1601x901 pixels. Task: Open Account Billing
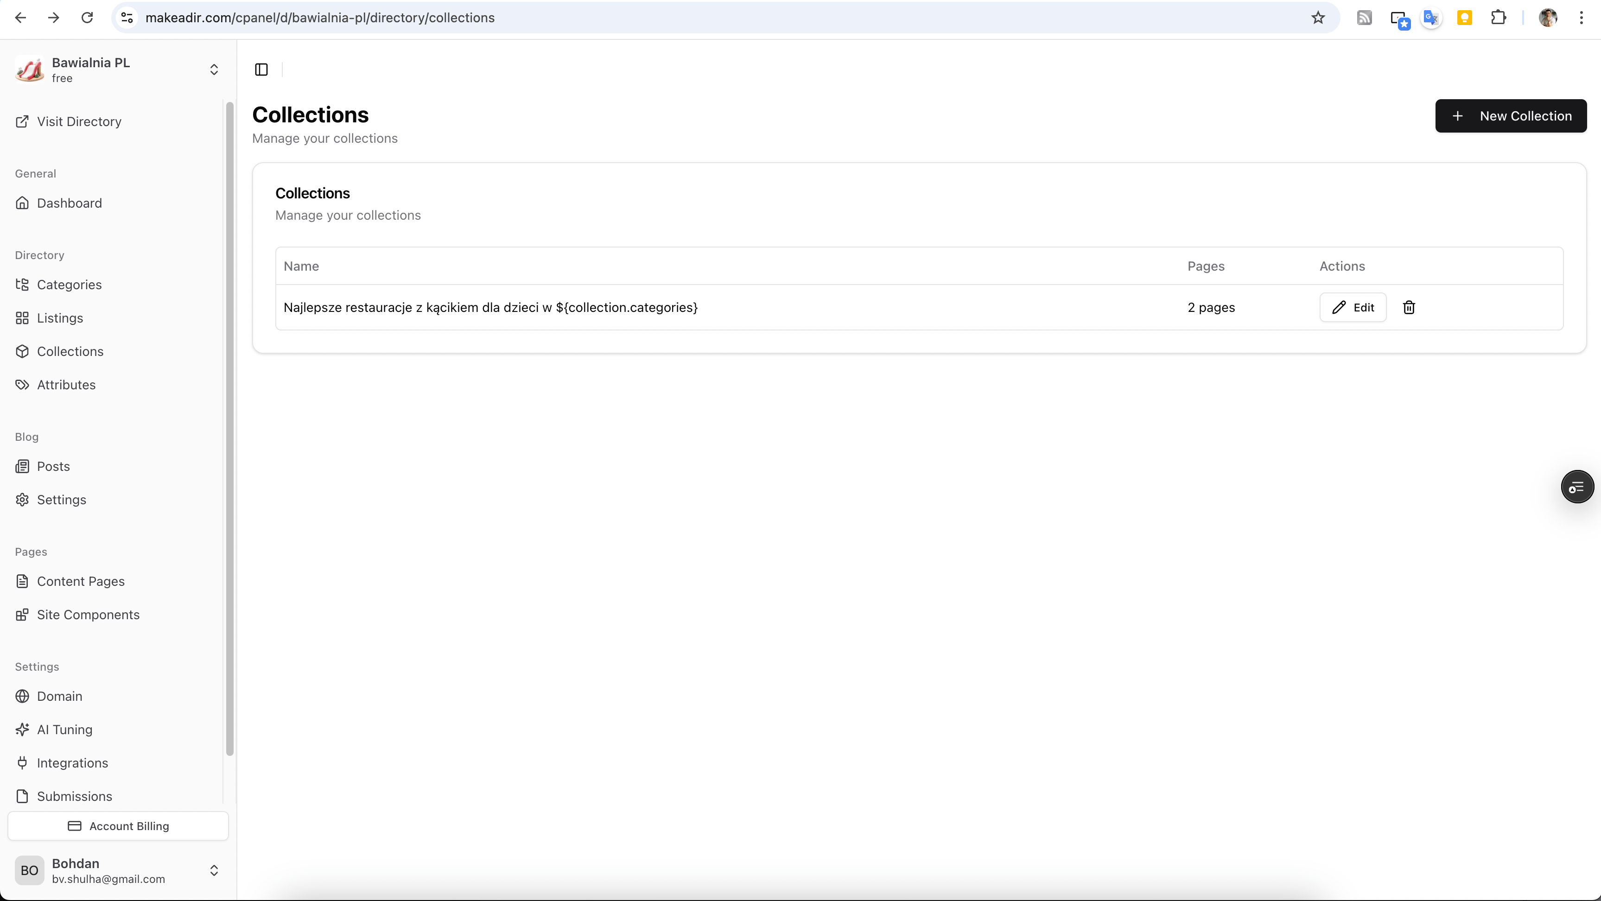pos(118,826)
